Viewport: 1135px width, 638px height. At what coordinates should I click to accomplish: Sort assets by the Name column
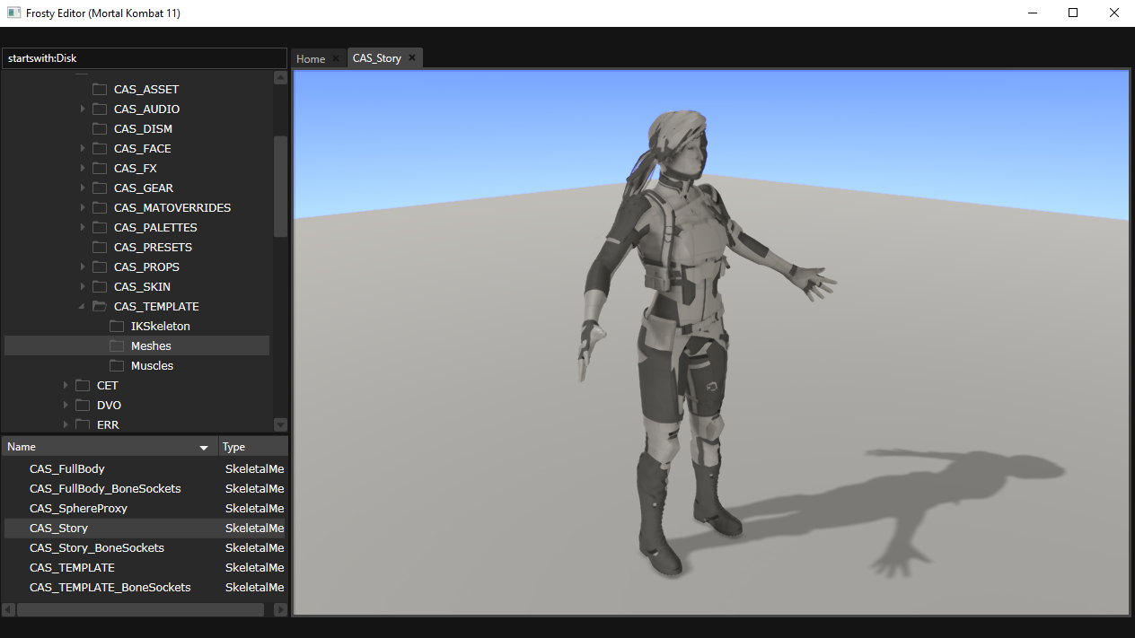coord(110,447)
